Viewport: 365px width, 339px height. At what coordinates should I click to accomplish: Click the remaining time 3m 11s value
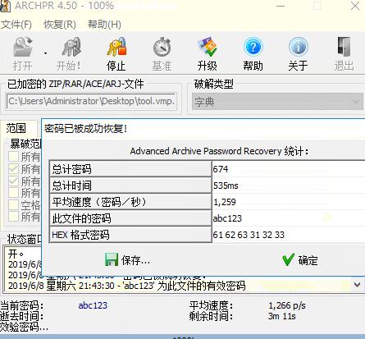tap(282, 316)
